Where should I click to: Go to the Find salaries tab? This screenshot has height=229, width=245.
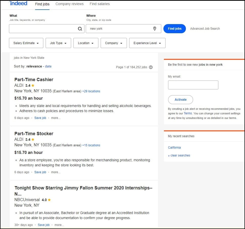click(x=100, y=4)
